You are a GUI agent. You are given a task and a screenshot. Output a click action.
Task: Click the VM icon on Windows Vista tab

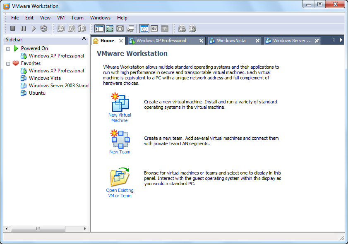[212, 41]
